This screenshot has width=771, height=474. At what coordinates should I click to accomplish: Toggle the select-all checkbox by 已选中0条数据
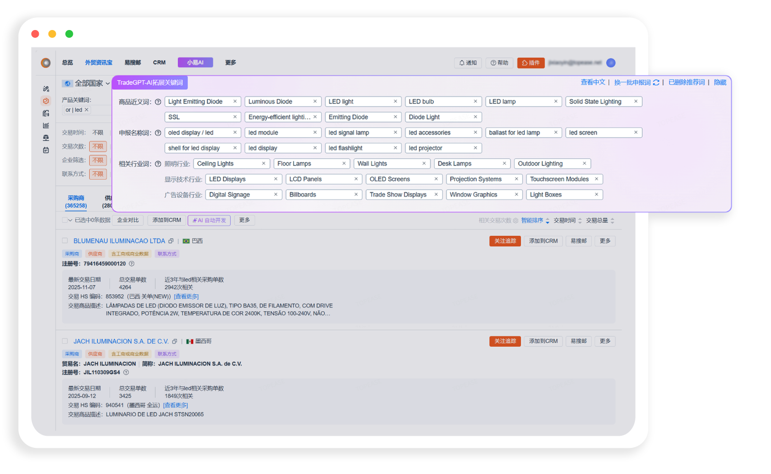pos(64,220)
